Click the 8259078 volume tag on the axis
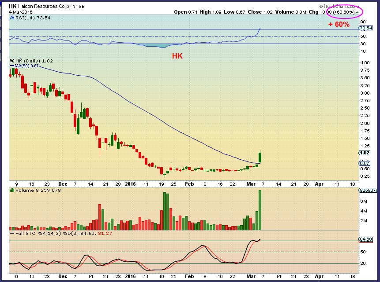Image resolution: width=380 pixels, height=282 pixels. point(368,190)
